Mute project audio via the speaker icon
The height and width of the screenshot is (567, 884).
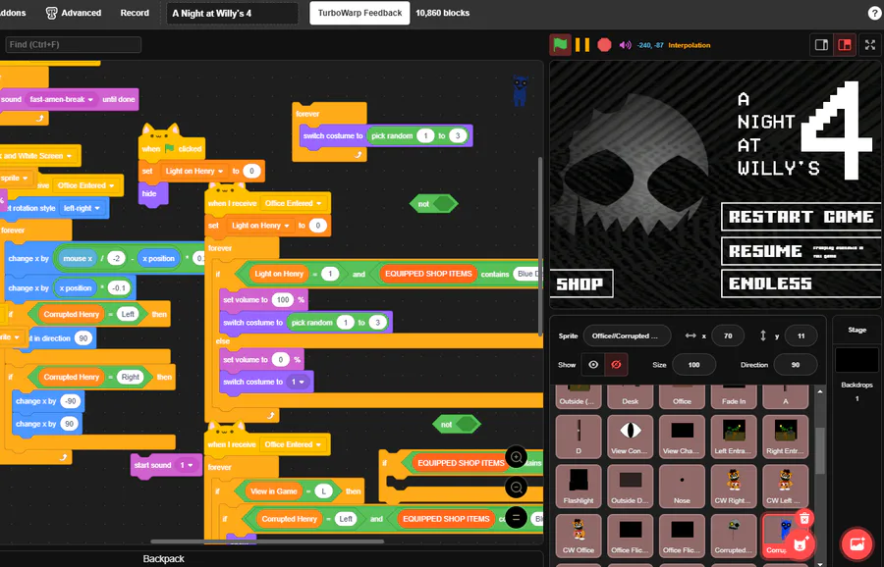click(x=626, y=45)
